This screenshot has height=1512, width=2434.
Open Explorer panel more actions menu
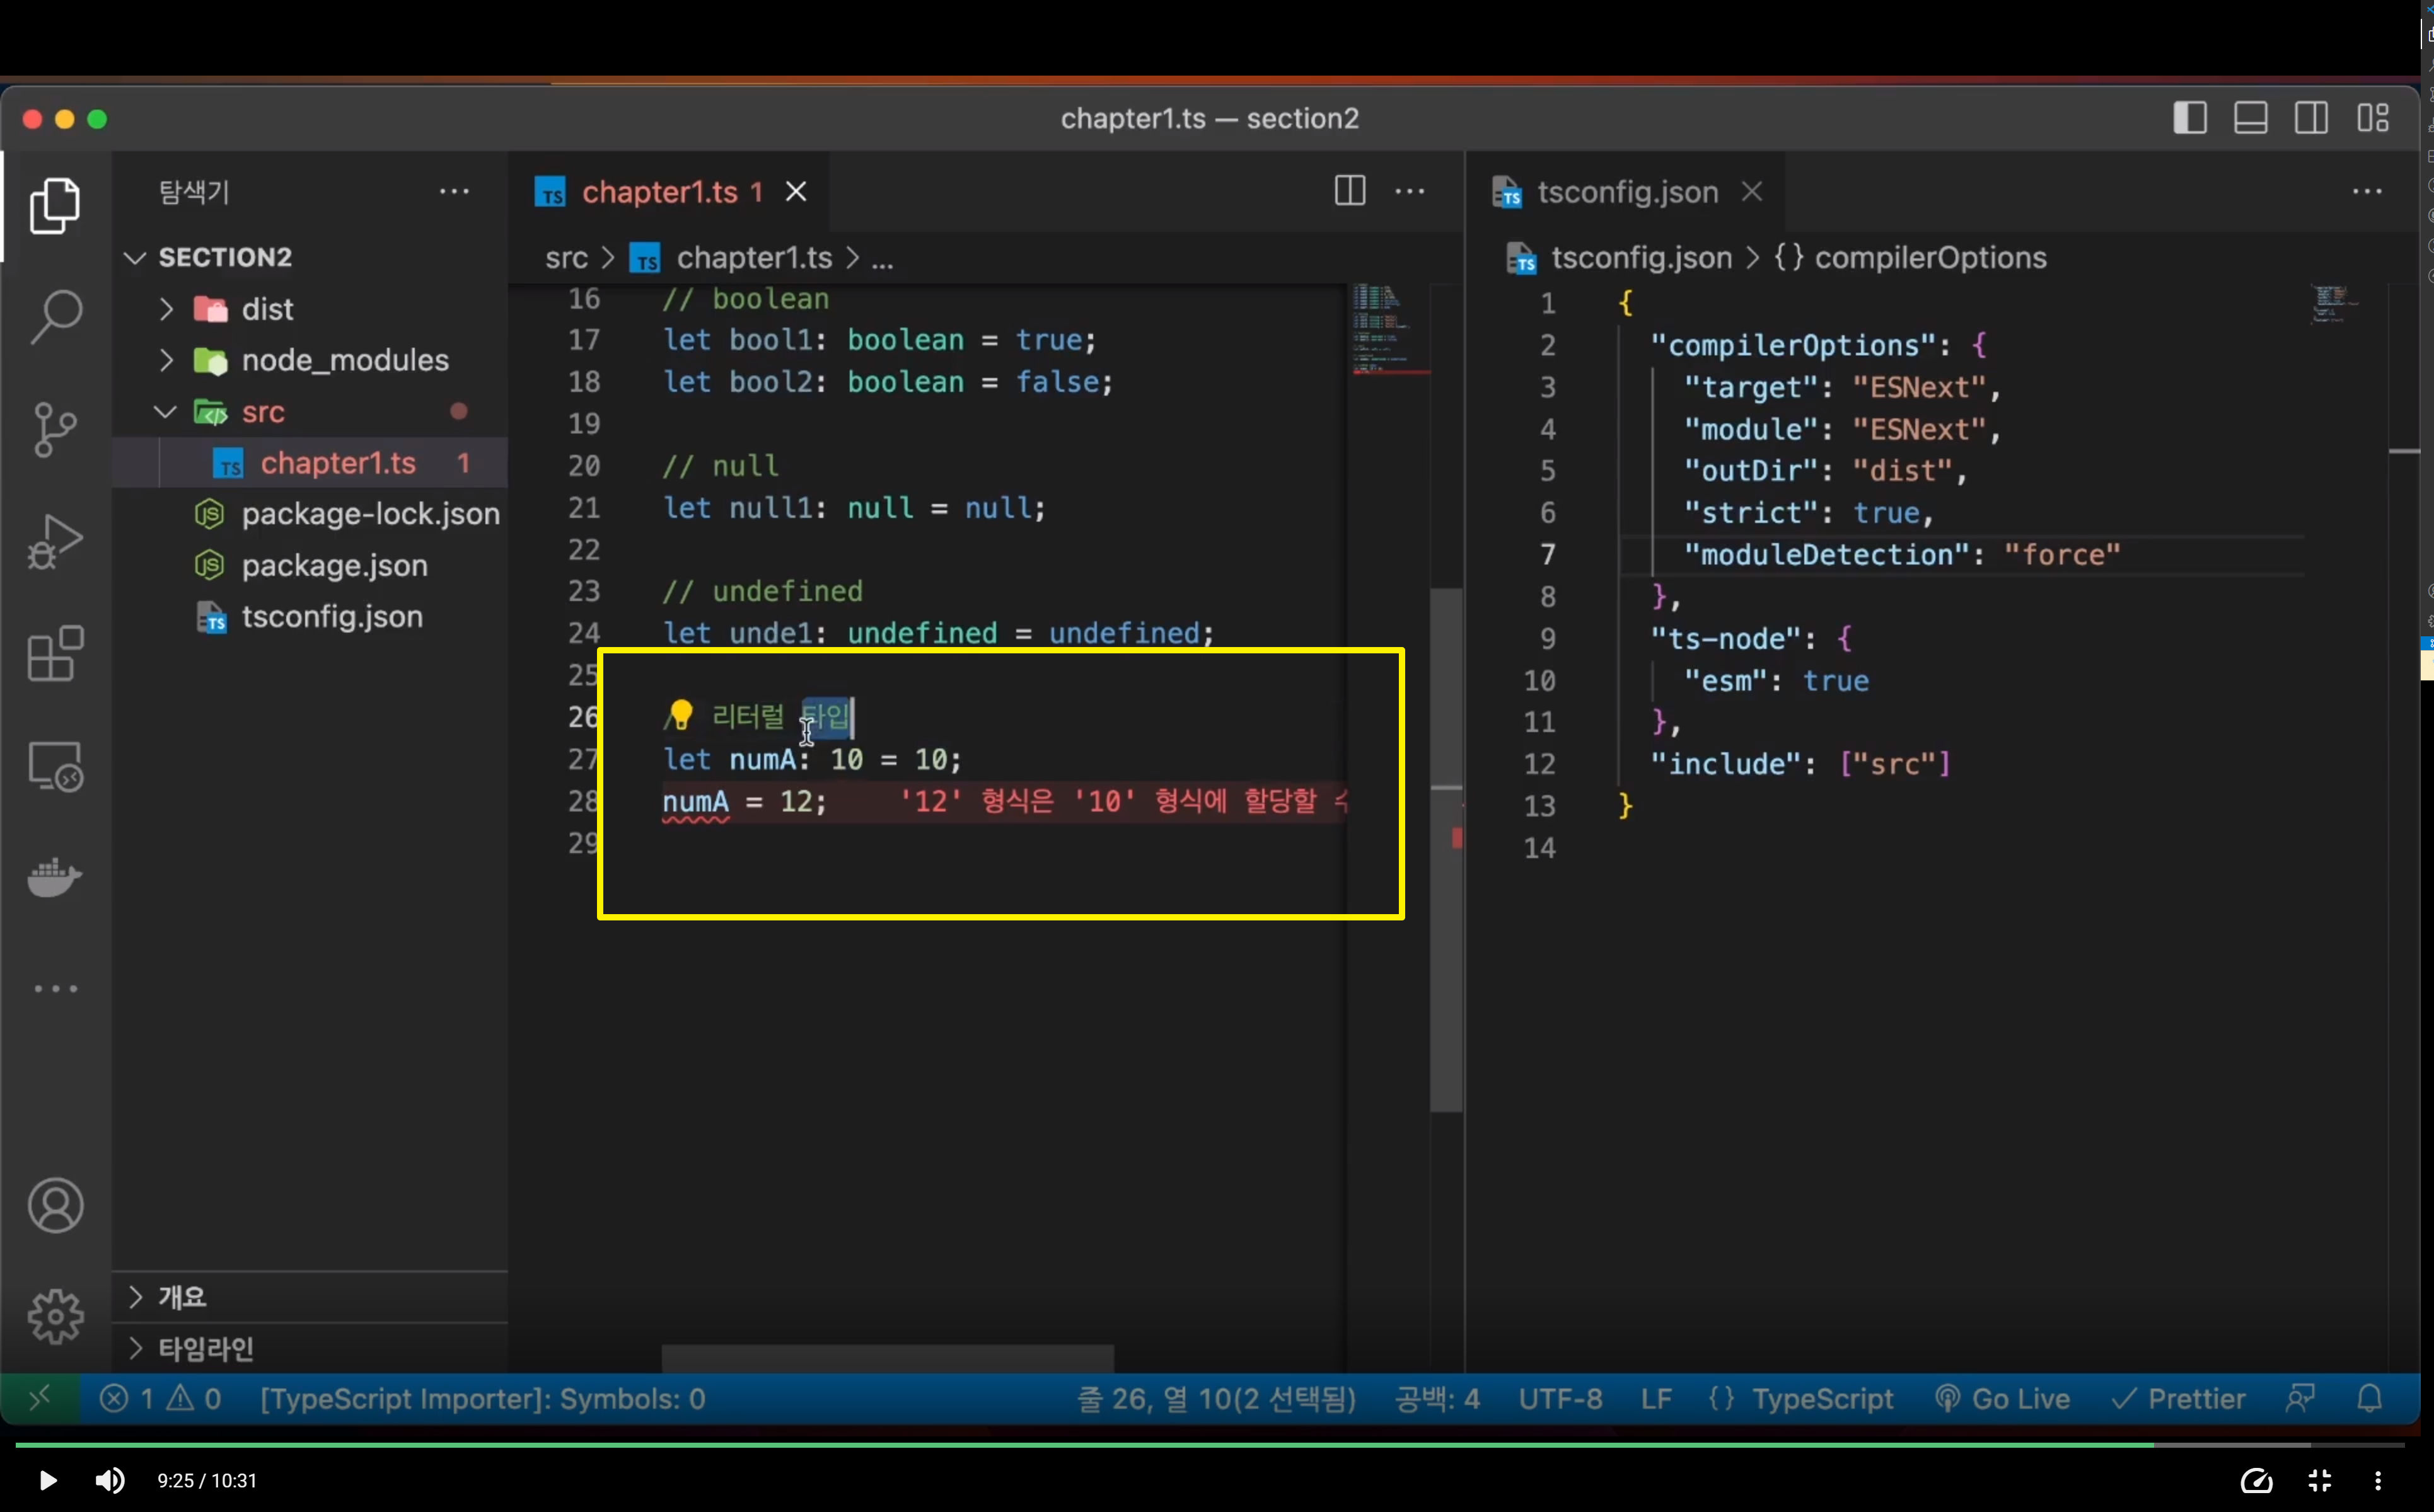click(454, 191)
